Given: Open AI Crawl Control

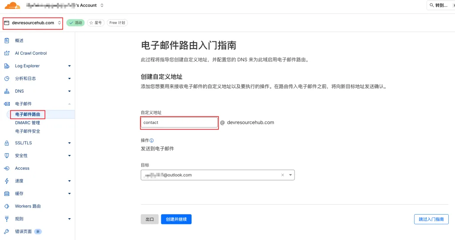Looking at the screenshot, I should tap(31, 53).
